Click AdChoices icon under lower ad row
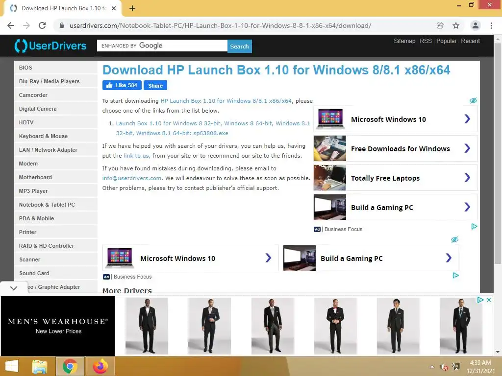This screenshot has width=502, height=376. [x=455, y=276]
